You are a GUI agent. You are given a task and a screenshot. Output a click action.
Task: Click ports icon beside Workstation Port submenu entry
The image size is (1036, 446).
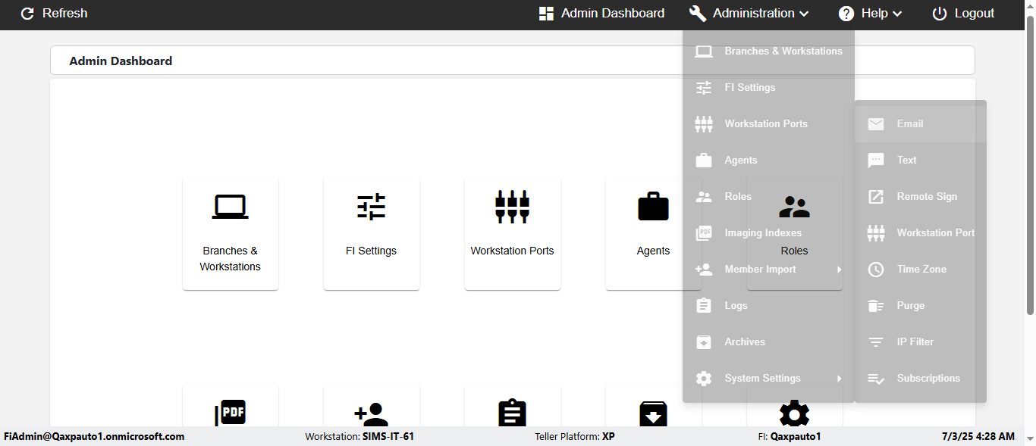876,233
